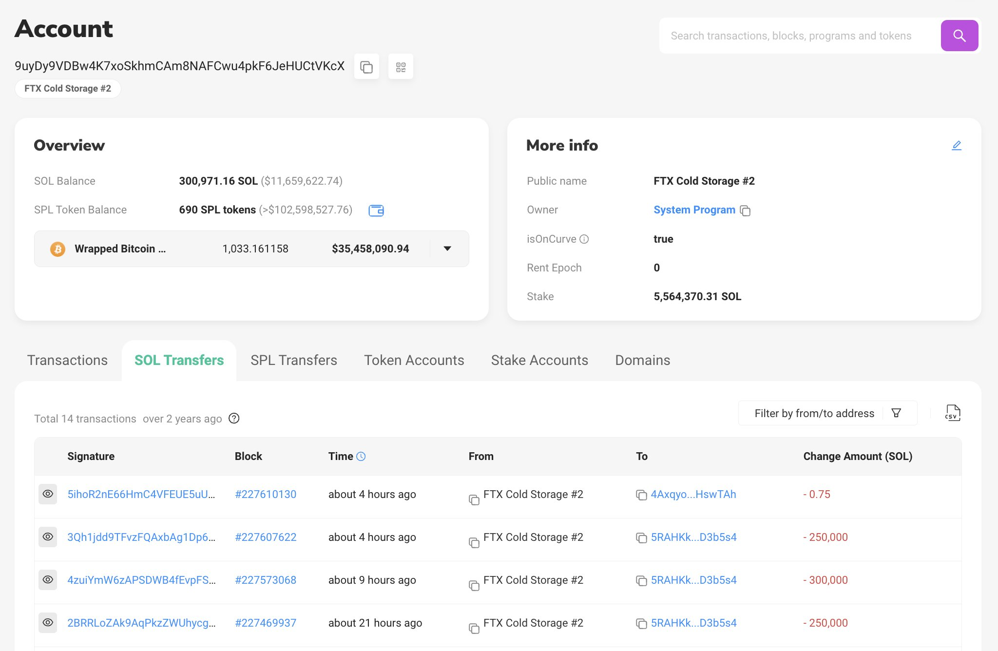Open the System Program owner link
Screen dimensions: 998x651
[x=694, y=210]
